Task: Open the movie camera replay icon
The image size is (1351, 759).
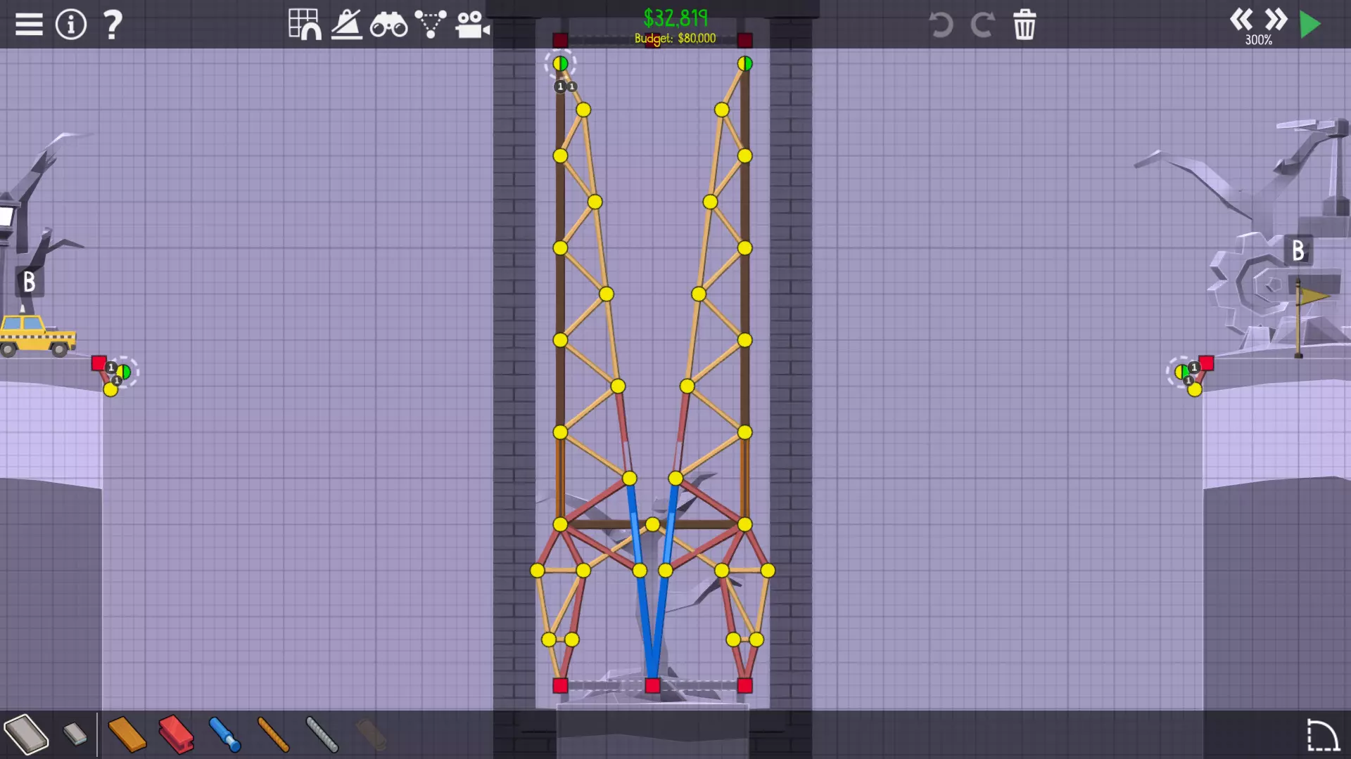Action: point(471,25)
